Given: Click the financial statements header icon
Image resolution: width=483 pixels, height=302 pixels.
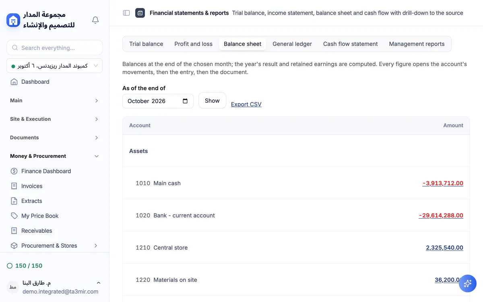Looking at the screenshot, I should 140,13.
